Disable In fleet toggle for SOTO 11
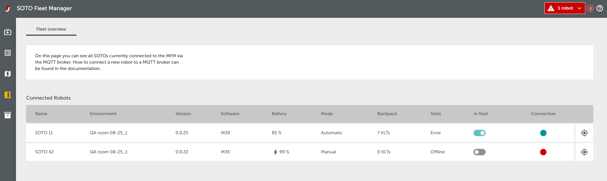The width and height of the screenshot is (607, 181). (x=479, y=133)
